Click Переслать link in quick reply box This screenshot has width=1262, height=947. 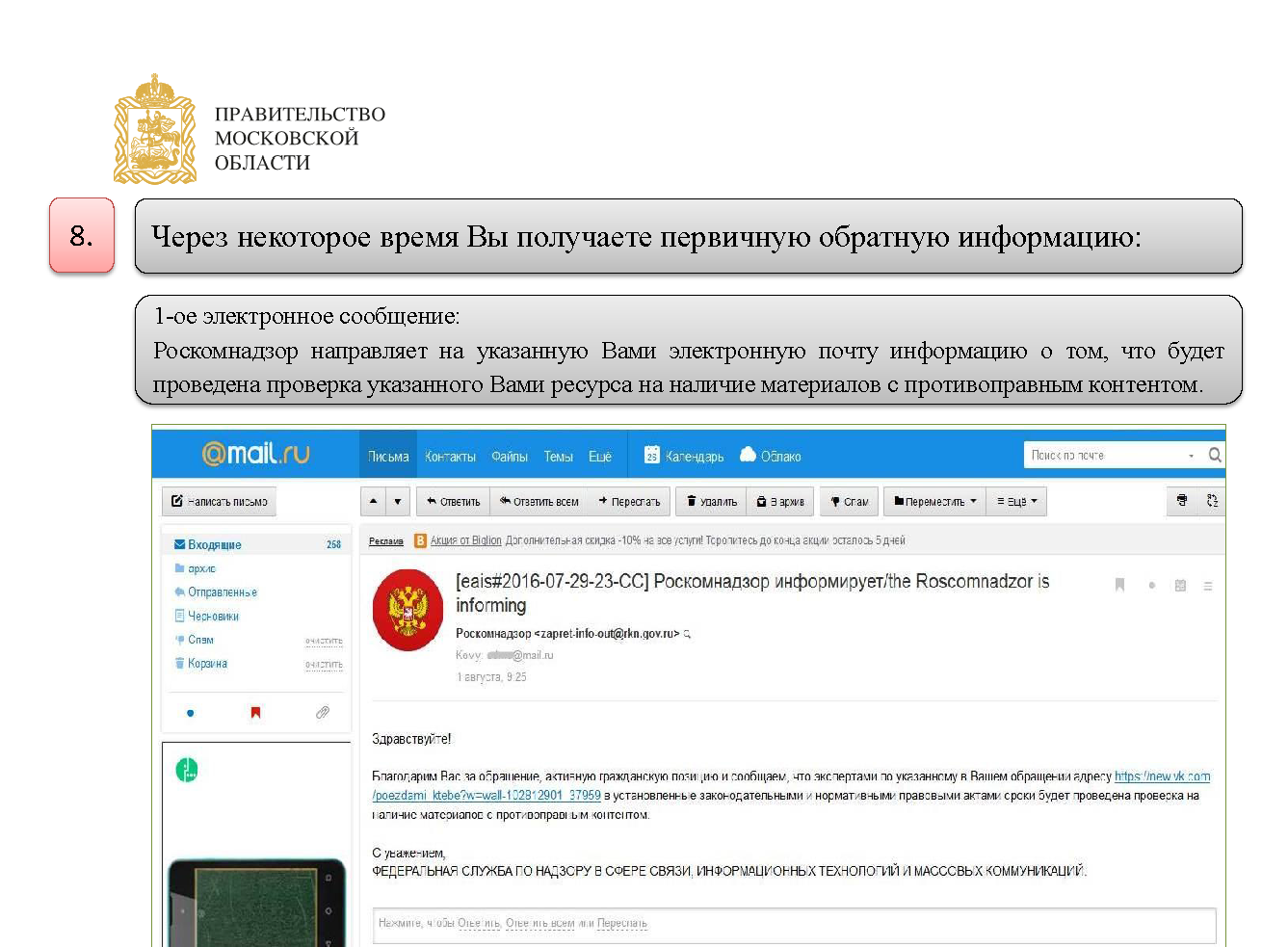[621, 923]
